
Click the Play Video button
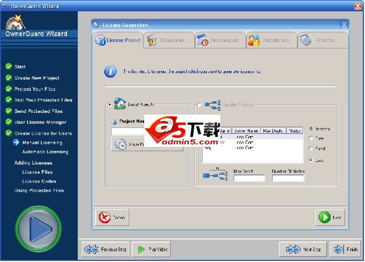[151, 249]
